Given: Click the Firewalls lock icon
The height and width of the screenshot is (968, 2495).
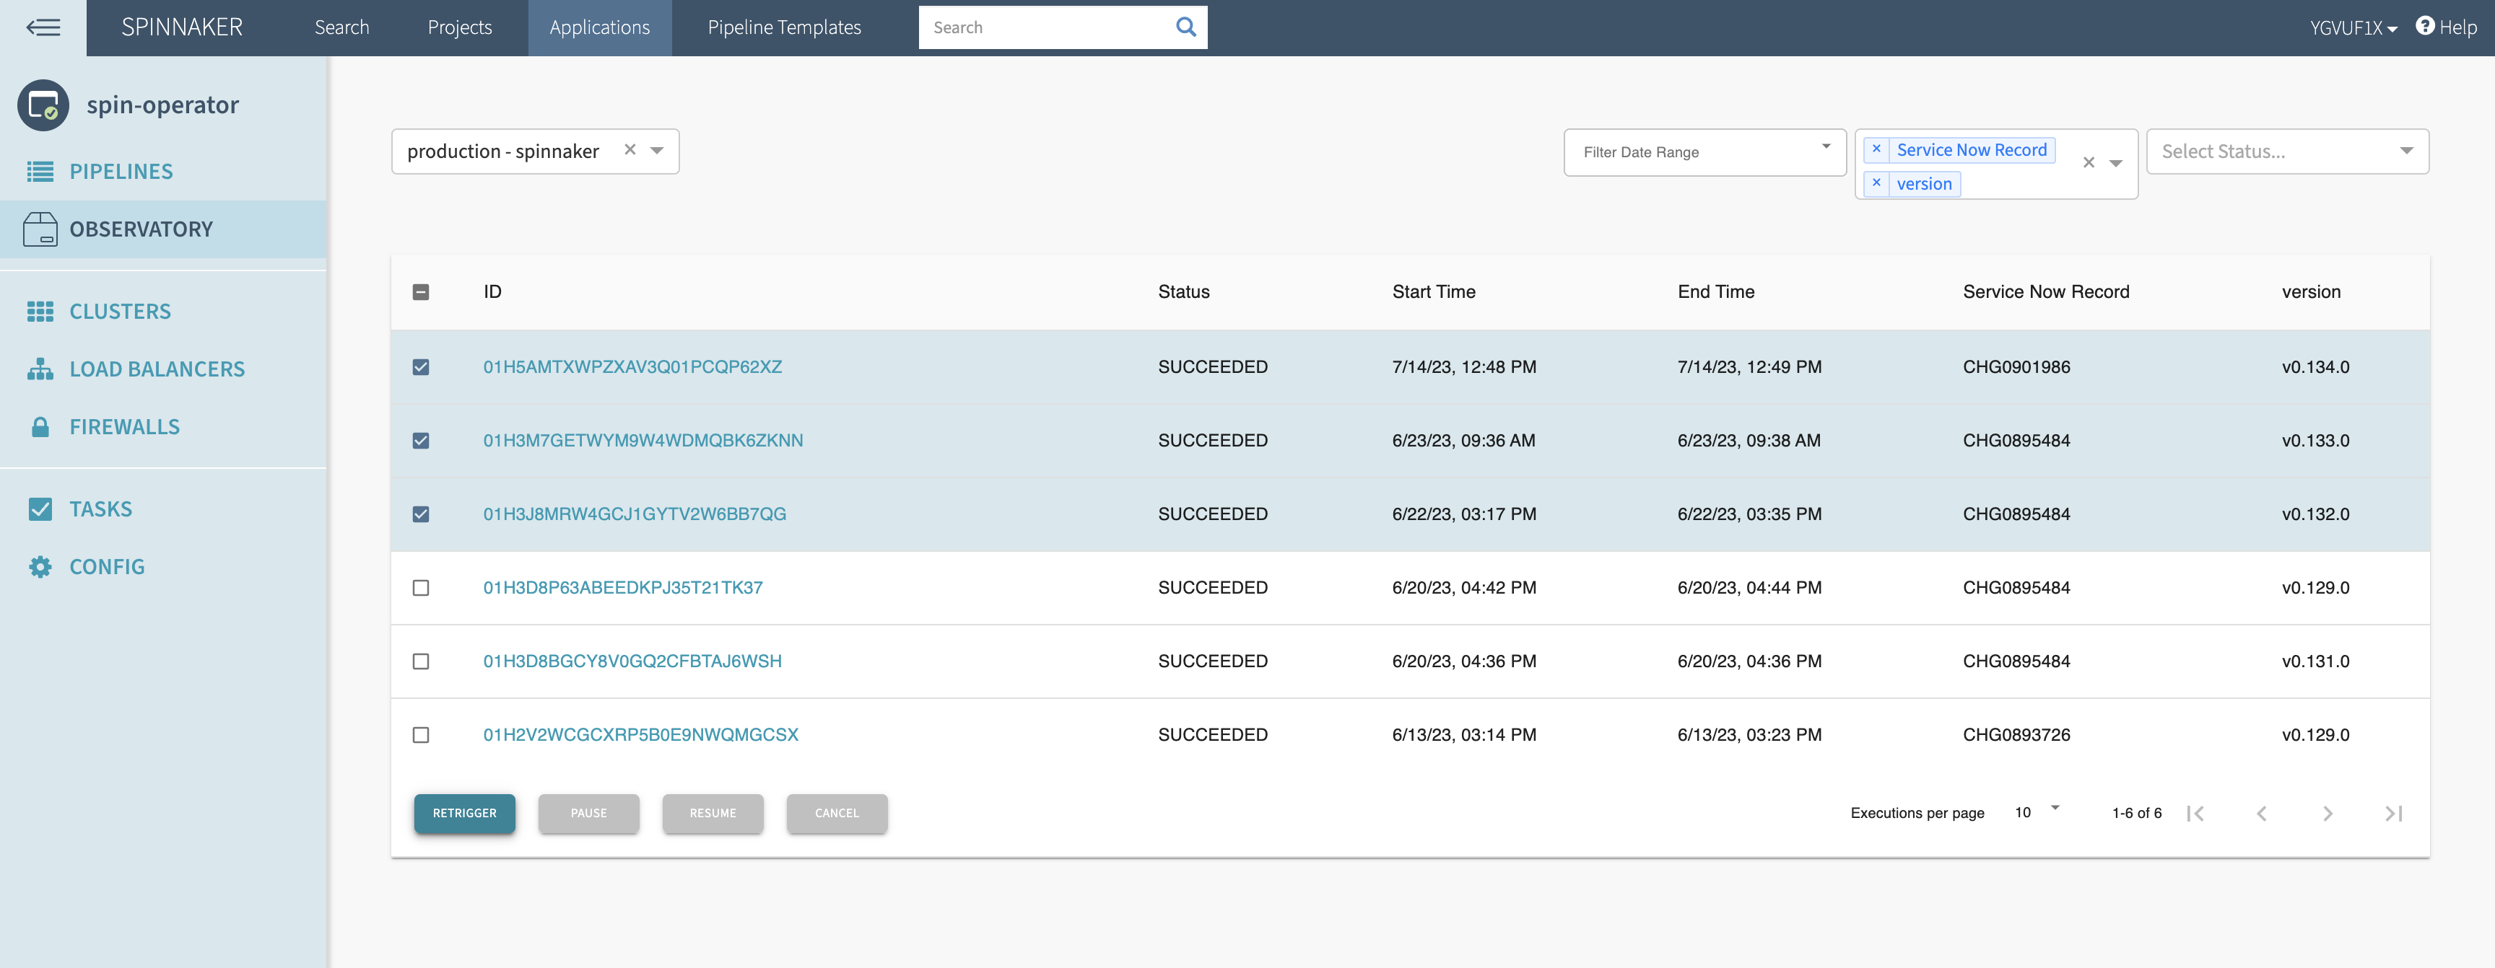Looking at the screenshot, I should tap(40, 427).
